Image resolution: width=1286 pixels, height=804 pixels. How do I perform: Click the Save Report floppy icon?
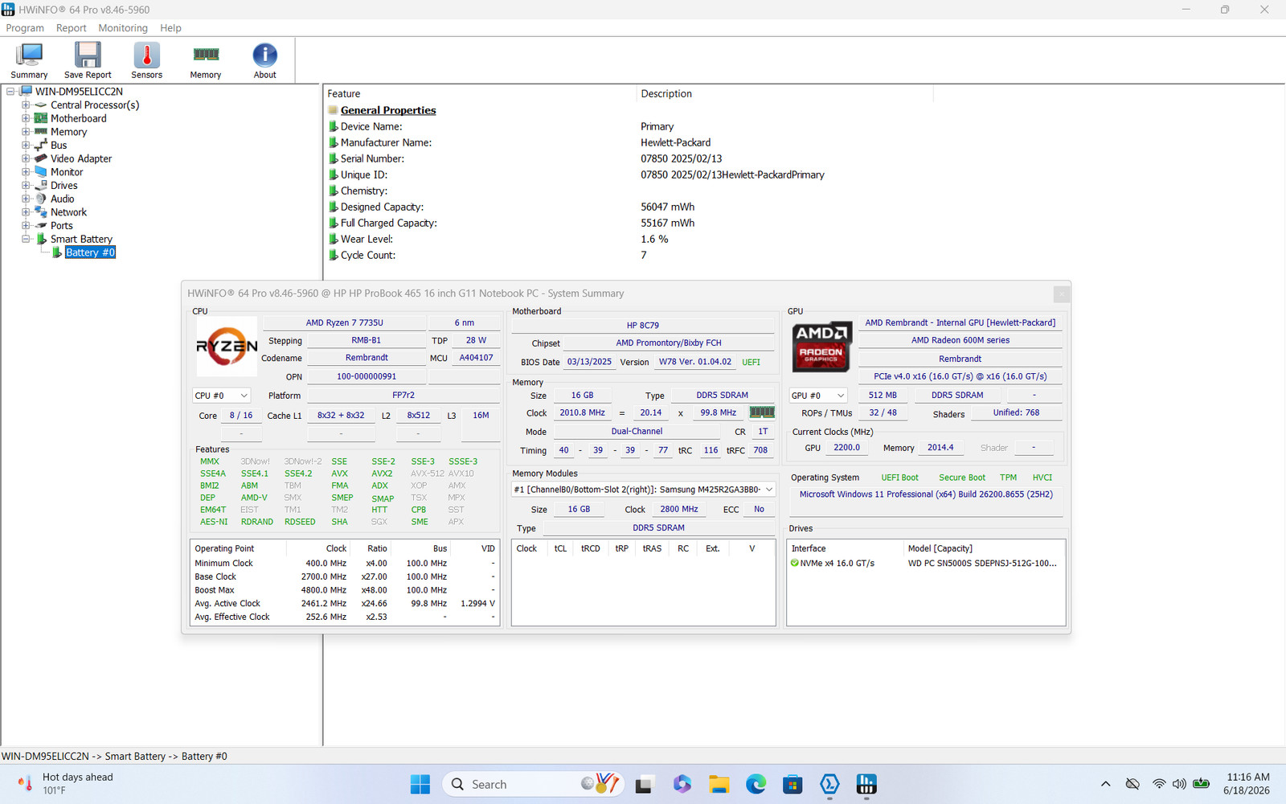(x=88, y=60)
